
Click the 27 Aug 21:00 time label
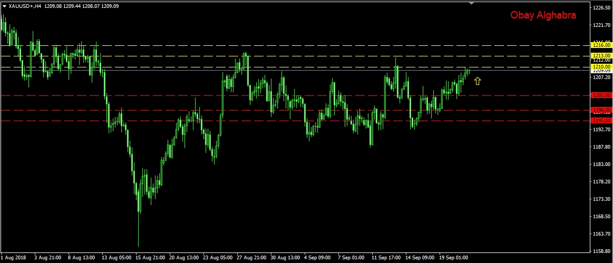(x=252, y=258)
